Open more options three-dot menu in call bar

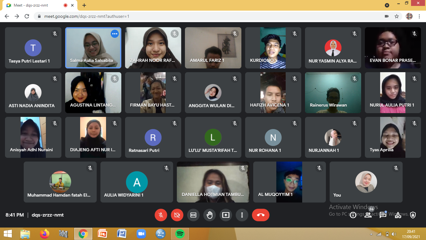(x=242, y=215)
